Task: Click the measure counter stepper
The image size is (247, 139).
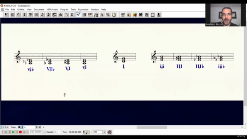Action: [44, 132]
